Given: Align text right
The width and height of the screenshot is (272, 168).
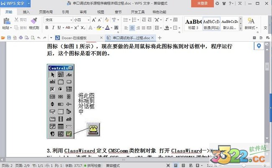Looking at the screenshot, I should pos(138,28).
